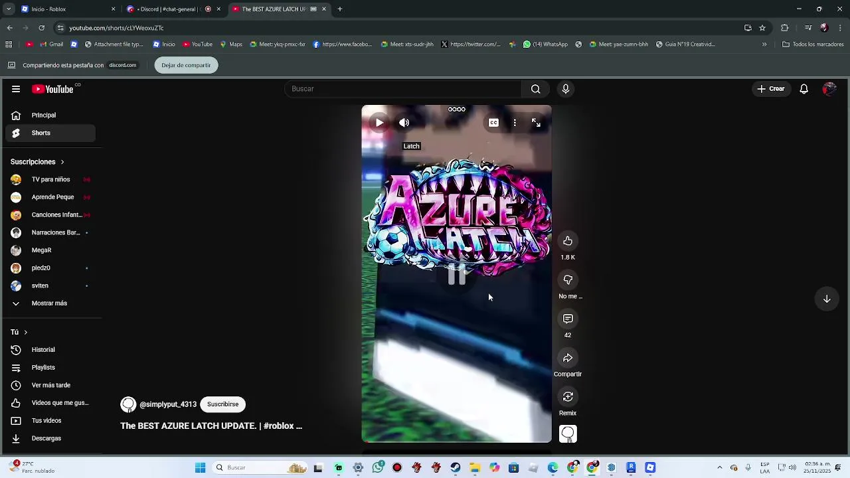Click the Latch tag on the video
The image size is (850, 478).
coord(412,146)
